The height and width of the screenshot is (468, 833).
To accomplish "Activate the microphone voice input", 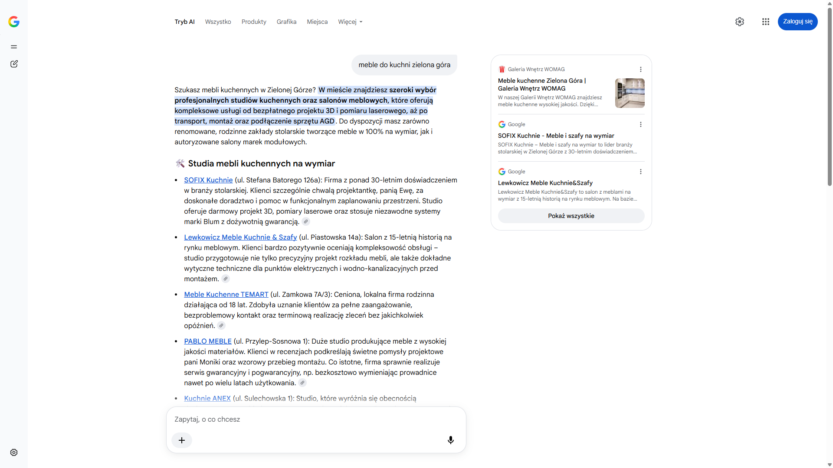I will pos(451,440).
